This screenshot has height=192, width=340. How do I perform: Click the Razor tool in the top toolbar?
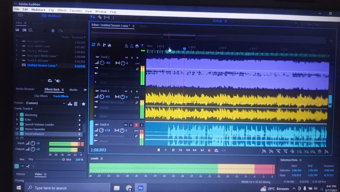click(x=100, y=17)
